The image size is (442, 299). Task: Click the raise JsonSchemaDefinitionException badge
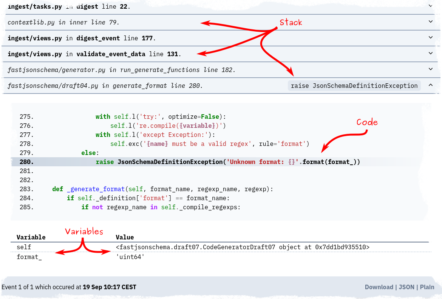[354, 86]
